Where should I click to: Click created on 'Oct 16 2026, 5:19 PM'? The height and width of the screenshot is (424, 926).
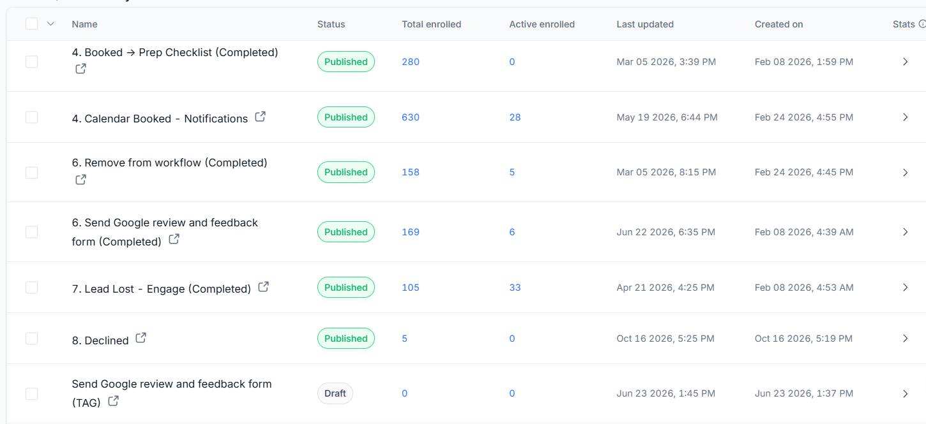point(803,339)
